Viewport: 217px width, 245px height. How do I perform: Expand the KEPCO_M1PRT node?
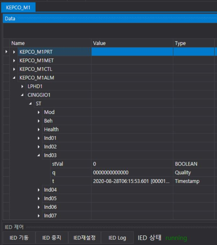tap(14, 52)
